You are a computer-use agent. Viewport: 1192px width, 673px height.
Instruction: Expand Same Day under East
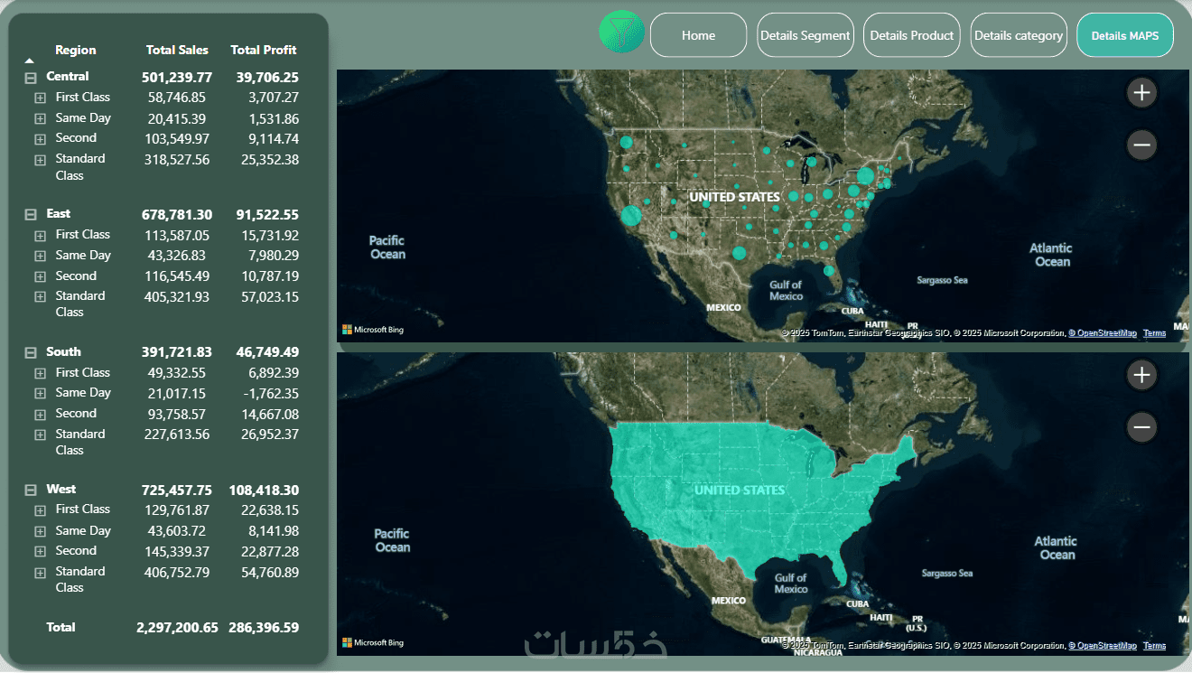pyautogui.click(x=40, y=257)
